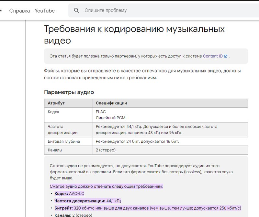Click the bullet 'Каналы: 2 (стерео)' below Битрейт

pos(73,215)
